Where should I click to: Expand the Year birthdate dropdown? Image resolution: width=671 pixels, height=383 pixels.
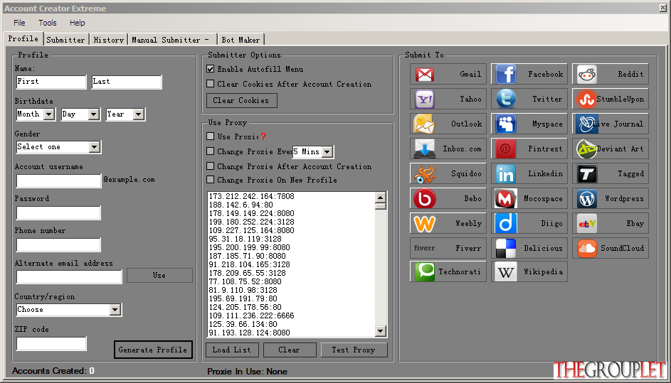click(138, 114)
